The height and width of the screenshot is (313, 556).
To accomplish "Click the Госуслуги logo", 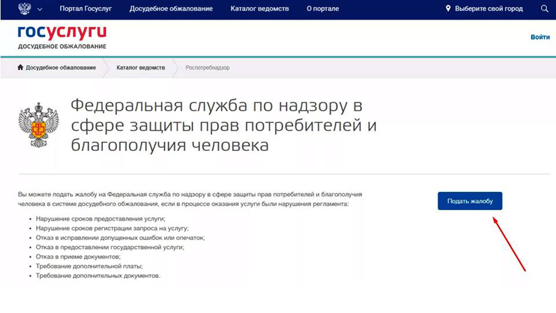I will 62,37.
